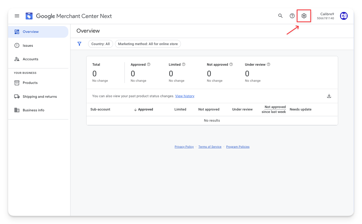Open the search magnifier icon
This screenshot has height=224, width=362.
280,16
